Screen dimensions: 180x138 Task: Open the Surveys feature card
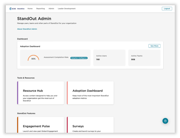(x=90, y=125)
